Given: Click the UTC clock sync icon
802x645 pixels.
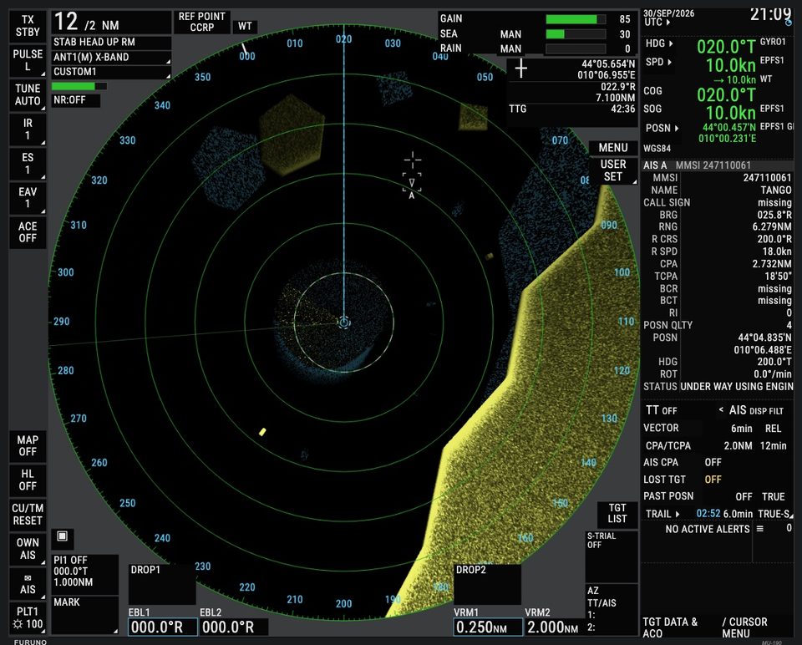Looking at the screenshot, I should pos(789,23).
